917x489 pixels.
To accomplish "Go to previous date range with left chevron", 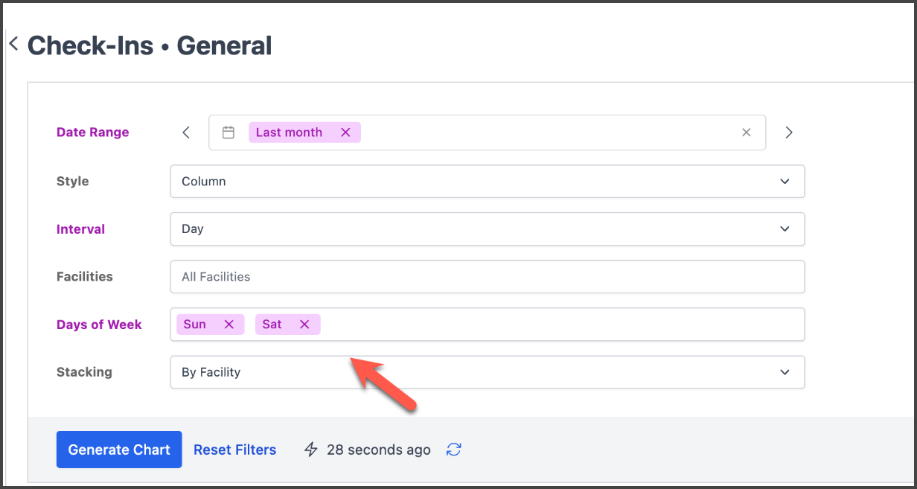I will (x=186, y=132).
